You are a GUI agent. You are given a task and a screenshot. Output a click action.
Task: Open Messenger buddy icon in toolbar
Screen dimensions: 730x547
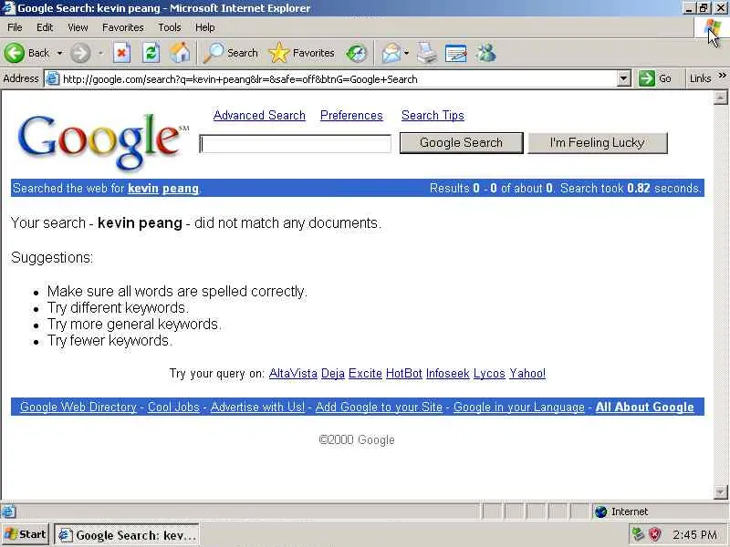click(x=485, y=53)
